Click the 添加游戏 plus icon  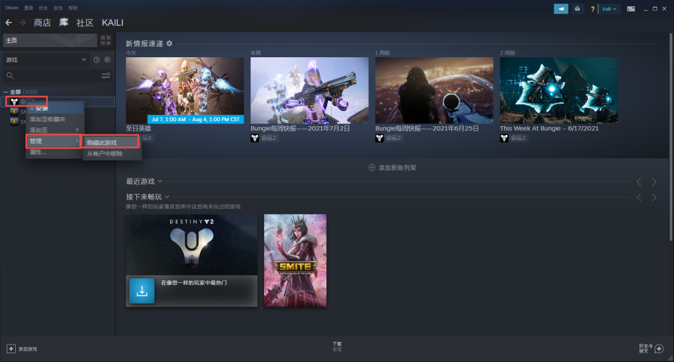(x=11, y=349)
